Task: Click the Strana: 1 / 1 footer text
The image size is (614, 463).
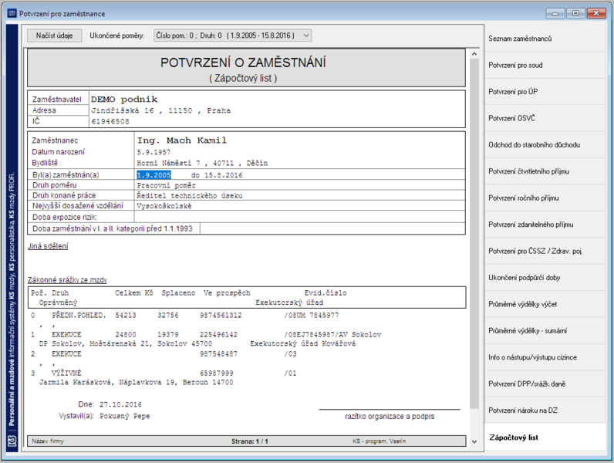Action: point(249,441)
